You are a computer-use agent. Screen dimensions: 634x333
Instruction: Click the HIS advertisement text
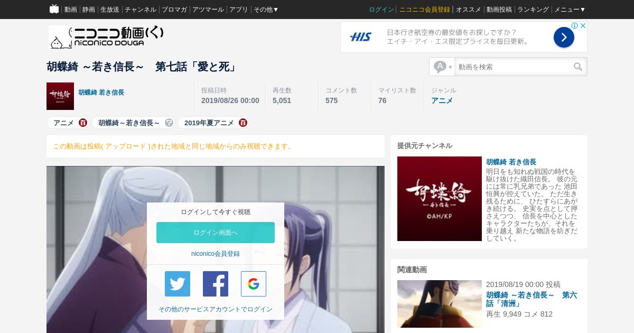coord(458,36)
